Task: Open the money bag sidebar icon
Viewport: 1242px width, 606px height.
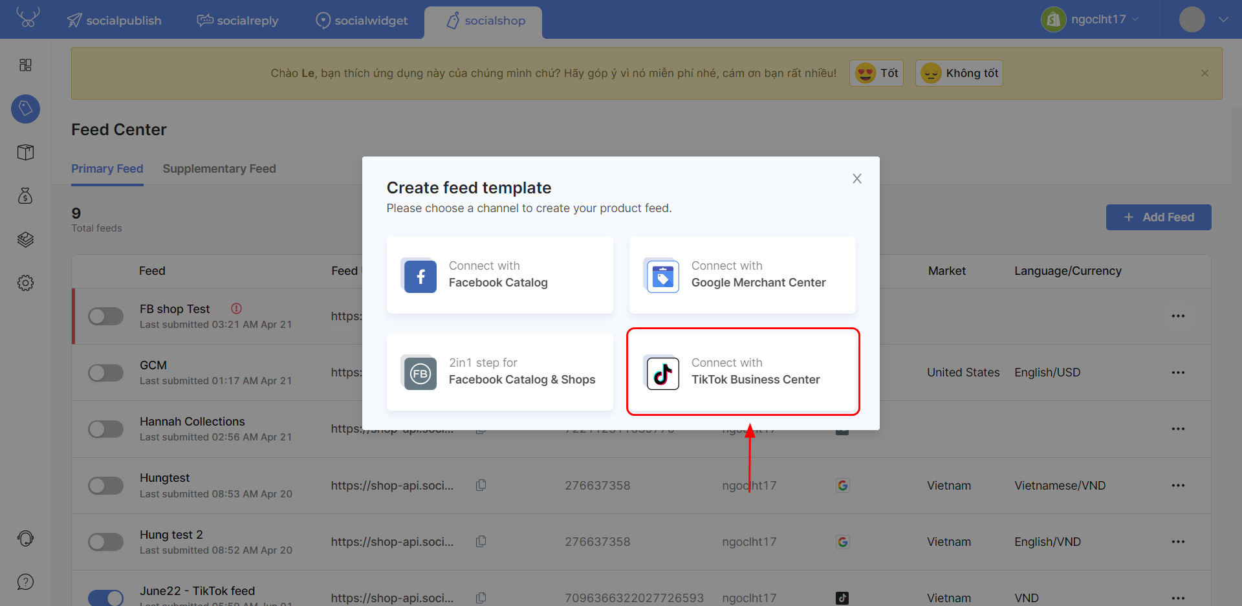Action: (x=25, y=195)
